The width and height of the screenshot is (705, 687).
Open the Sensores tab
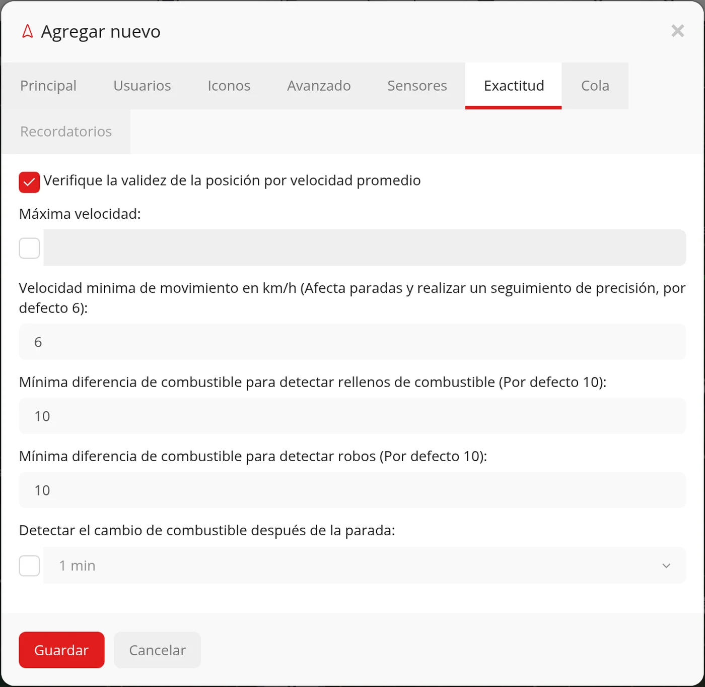click(x=417, y=86)
